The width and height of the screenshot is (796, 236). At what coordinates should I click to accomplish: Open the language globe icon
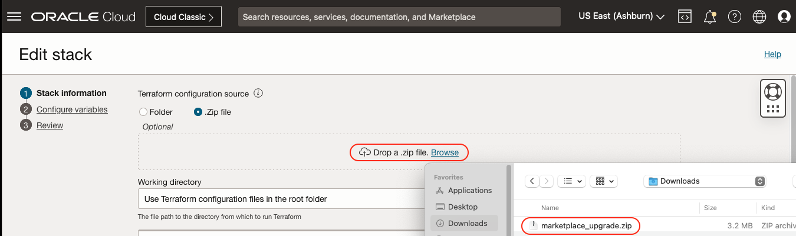759,16
